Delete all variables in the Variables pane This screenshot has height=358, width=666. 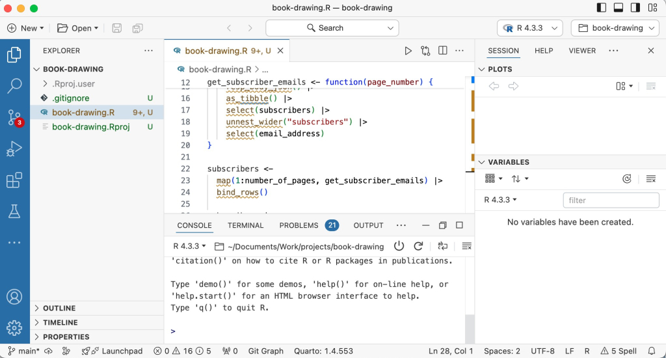(650, 179)
